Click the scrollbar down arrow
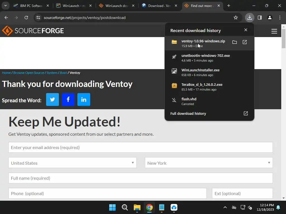286x214 pixels. point(283,198)
